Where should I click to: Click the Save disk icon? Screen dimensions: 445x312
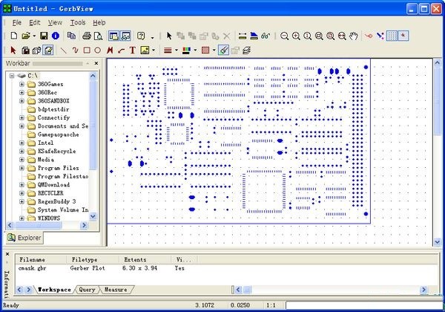point(44,36)
